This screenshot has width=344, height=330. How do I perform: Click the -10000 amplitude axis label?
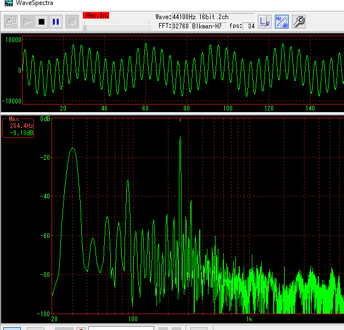12,101
